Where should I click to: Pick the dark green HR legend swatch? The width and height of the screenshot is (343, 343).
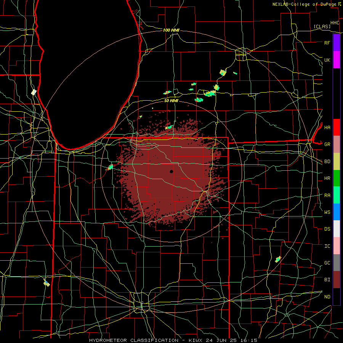pos(337,178)
